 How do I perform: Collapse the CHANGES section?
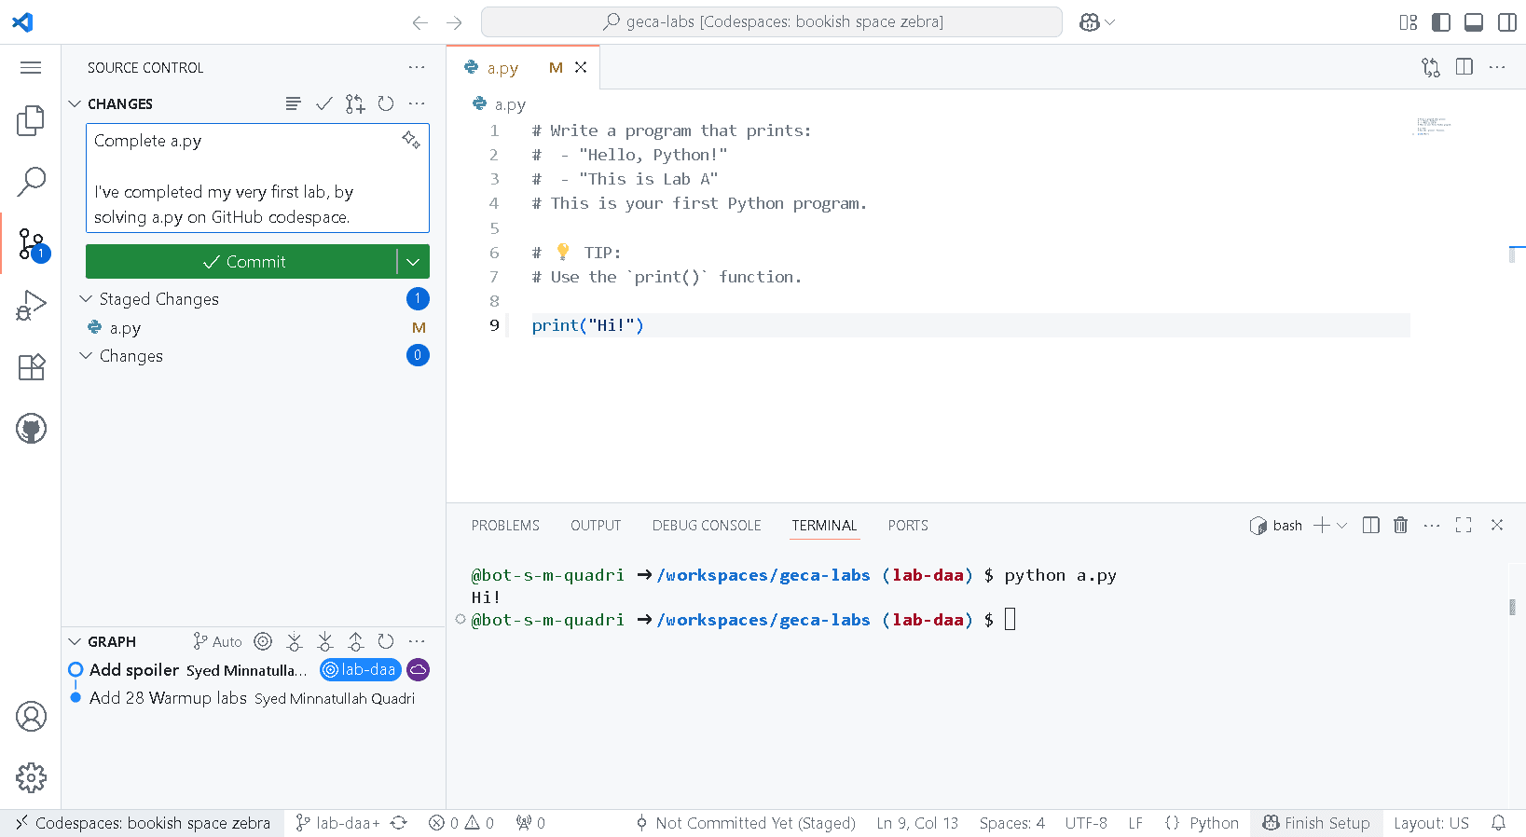(x=75, y=103)
